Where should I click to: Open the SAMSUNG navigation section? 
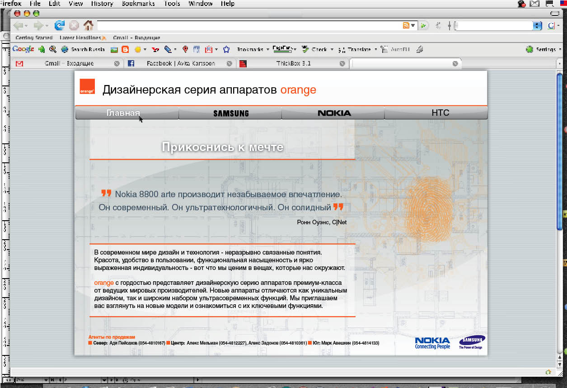[x=230, y=114]
